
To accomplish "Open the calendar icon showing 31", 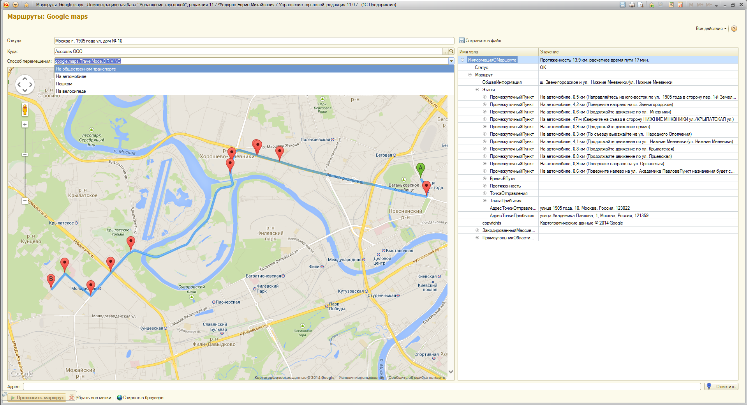I will 680,5.
